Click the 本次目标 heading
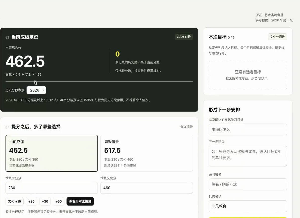300x218 pixels. click(x=218, y=37)
